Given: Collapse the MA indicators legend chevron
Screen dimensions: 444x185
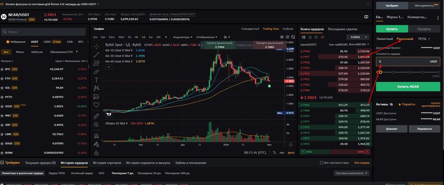Looking at the screenshot, I should point(109,67).
